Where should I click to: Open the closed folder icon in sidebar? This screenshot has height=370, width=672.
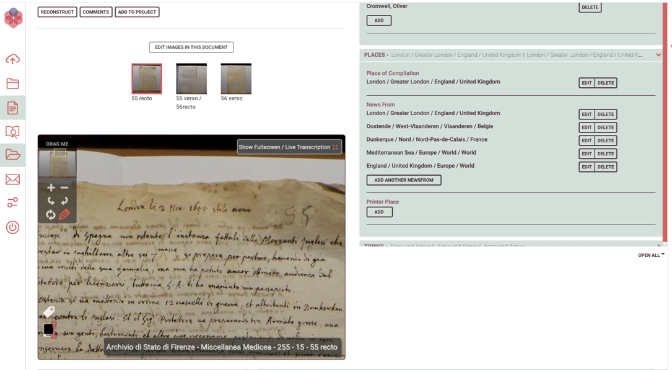(12, 84)
